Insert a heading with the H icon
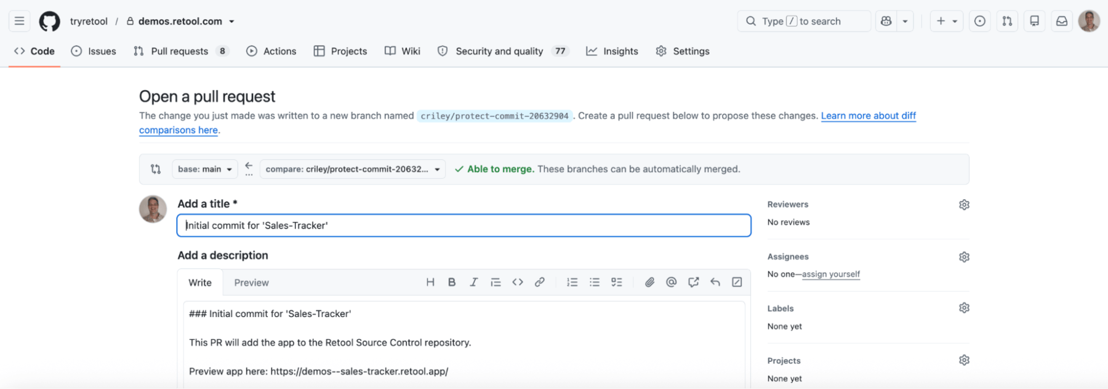The image size is (1108, 389). pyautogui.click(x=430, y=282)
